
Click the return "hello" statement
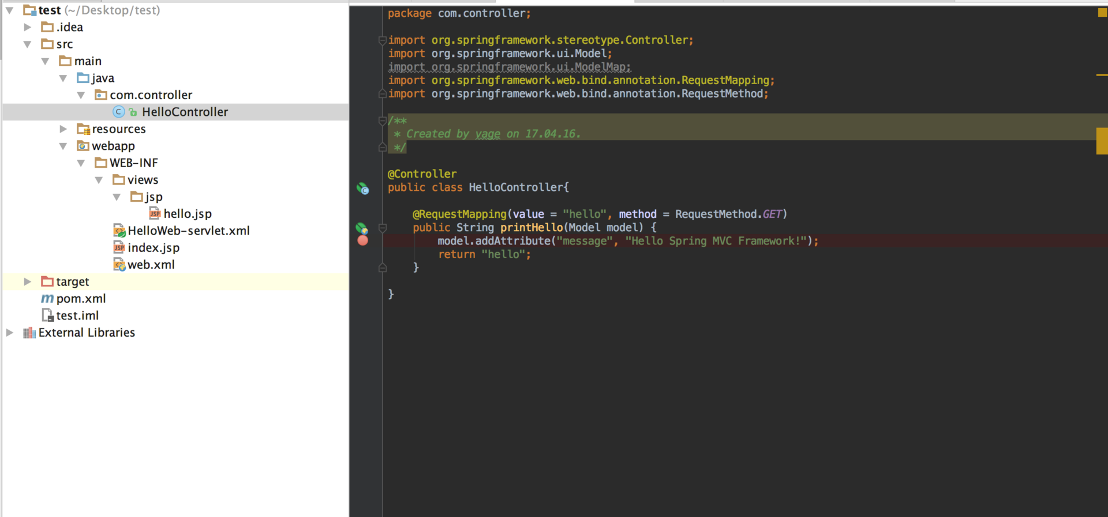(x=484, y=254)
